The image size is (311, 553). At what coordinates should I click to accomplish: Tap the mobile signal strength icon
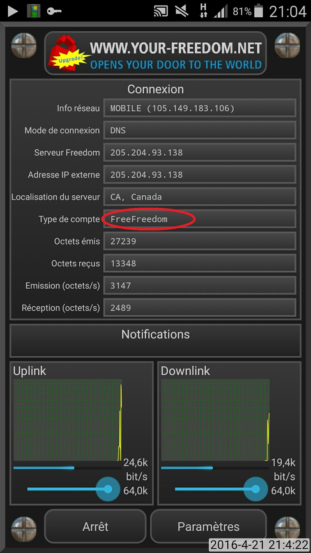pos(220,11)
